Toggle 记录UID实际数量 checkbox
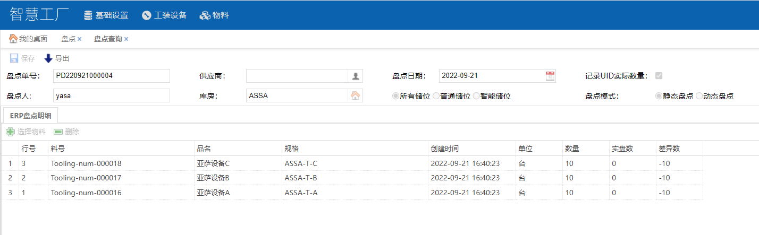 point(659,76)
